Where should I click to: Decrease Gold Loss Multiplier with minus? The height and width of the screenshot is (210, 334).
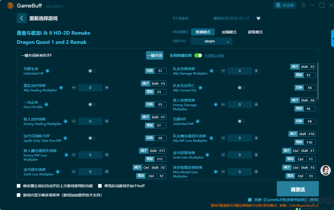click(74, 172)
